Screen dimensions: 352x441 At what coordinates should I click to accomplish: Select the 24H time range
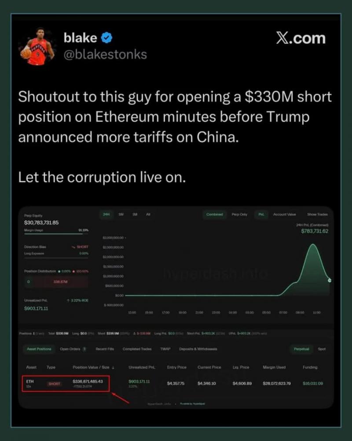pos(106,214)
